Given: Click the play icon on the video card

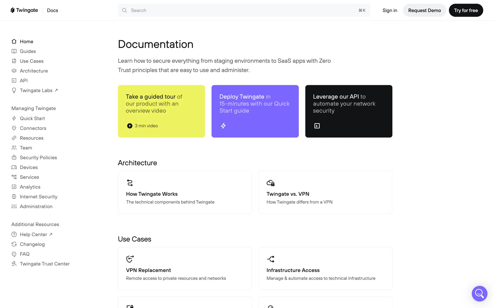Looking at the screenshot, I should click(130, 126).
